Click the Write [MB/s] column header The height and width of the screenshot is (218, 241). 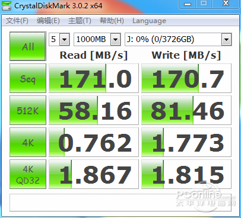point(186,55)
